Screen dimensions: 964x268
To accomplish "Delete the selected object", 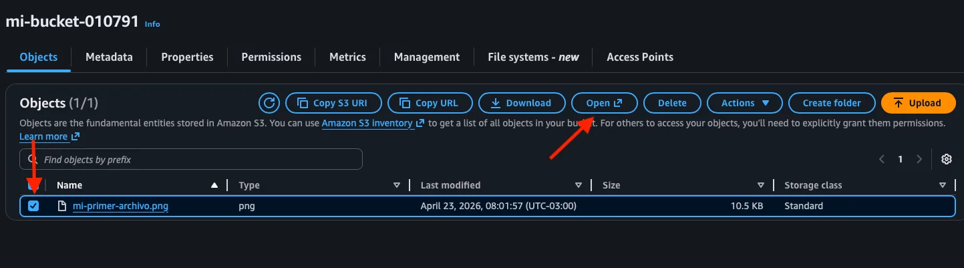I will click(x=672, y=103).
